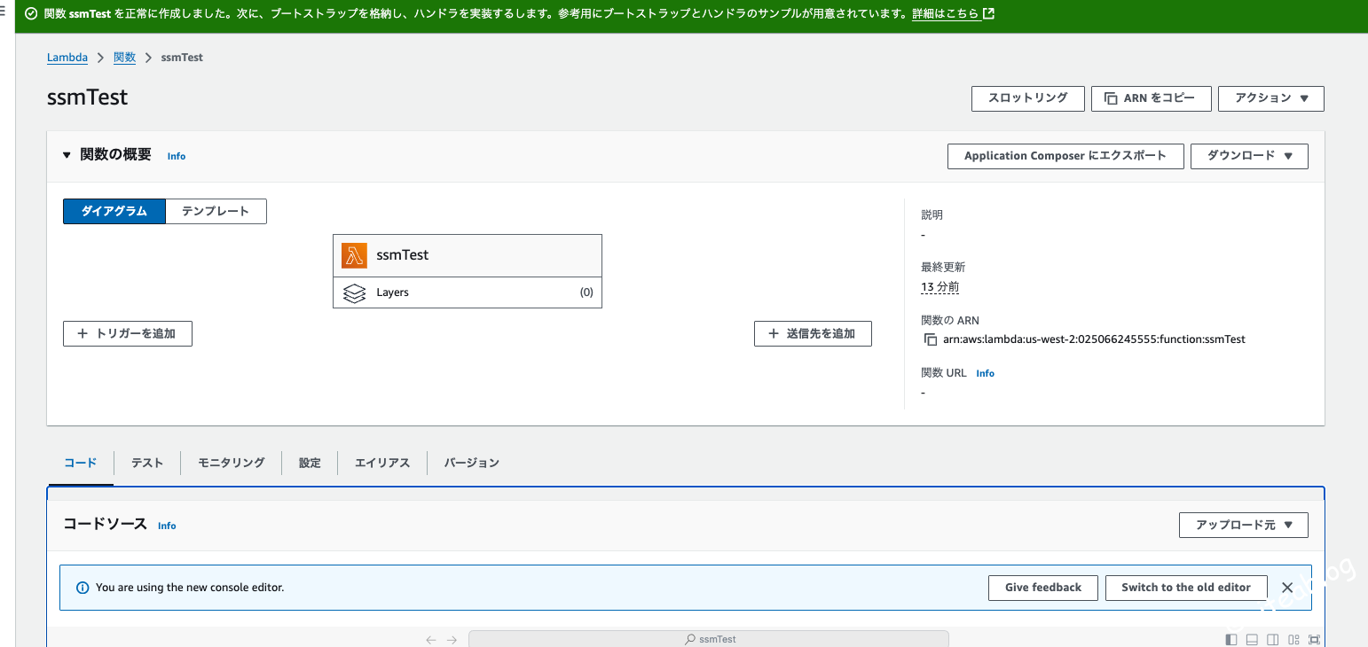Click Info link next to 関数の概要

click(x=177, y=156)
